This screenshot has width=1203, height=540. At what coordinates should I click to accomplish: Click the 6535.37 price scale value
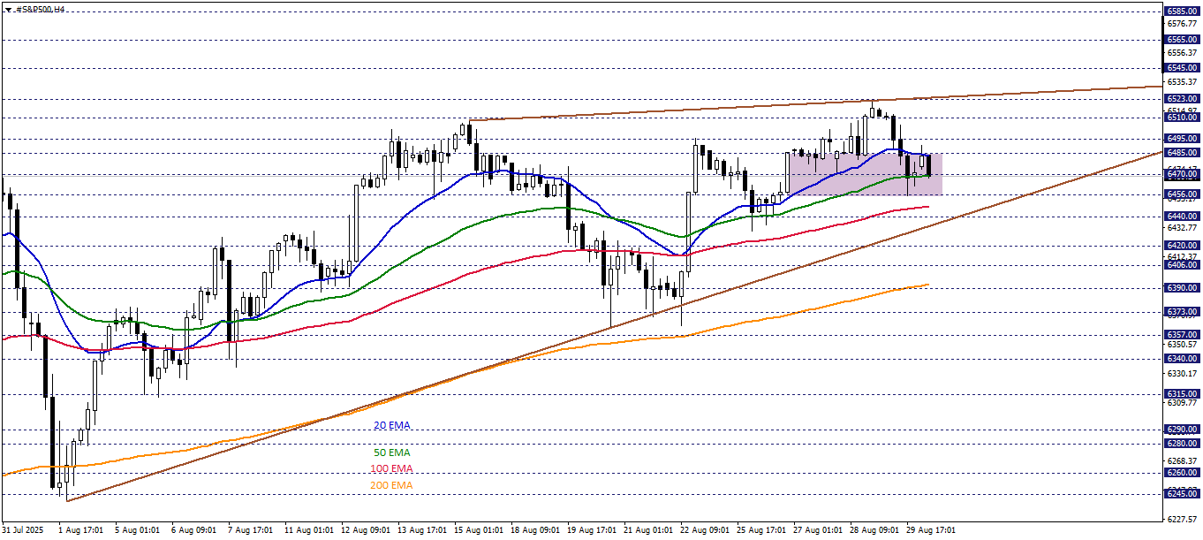tap(1182, 82)
